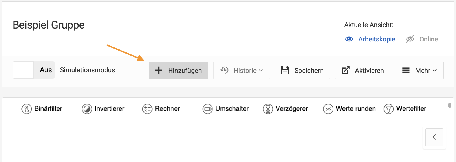Click the Beispiel Gruppe heading
The width and height of the screenshot is (456, 162).
49,25
